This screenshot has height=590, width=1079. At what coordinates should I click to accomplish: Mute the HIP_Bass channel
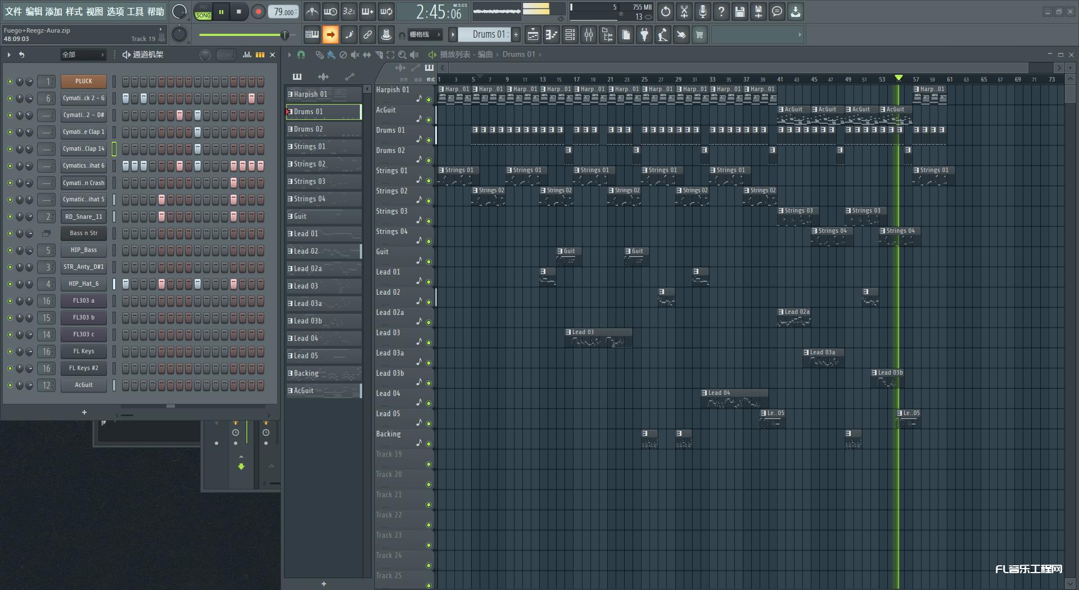pos(10,250)
